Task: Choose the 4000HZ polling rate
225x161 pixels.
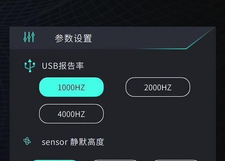Action: tap(71, 114)
